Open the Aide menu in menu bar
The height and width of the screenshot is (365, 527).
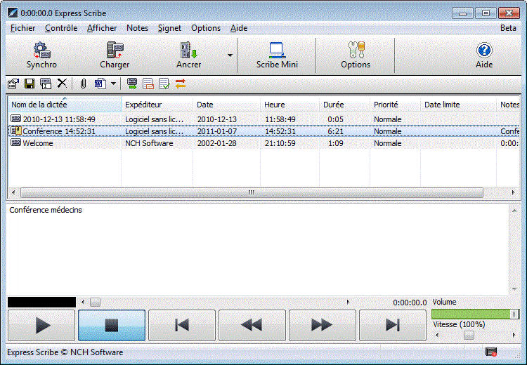[239, 28]
